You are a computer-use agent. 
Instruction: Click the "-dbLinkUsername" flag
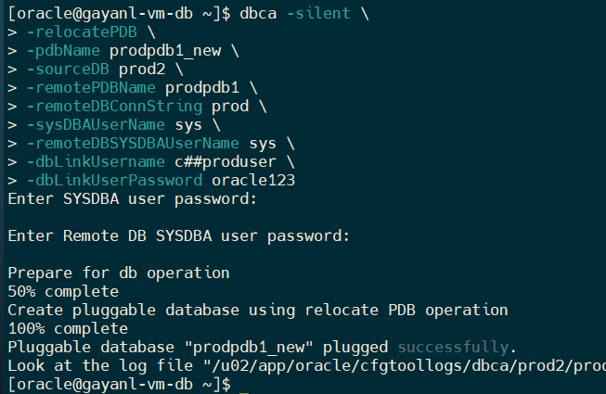tap(96, 162)
